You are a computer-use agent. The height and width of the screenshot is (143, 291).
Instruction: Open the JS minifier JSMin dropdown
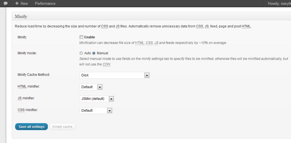(97, 99)
